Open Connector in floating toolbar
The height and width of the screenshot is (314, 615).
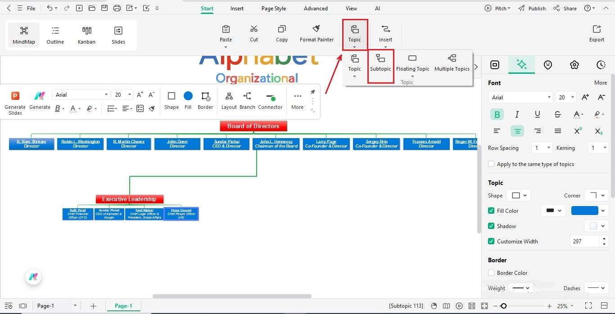tap(270, 101)
